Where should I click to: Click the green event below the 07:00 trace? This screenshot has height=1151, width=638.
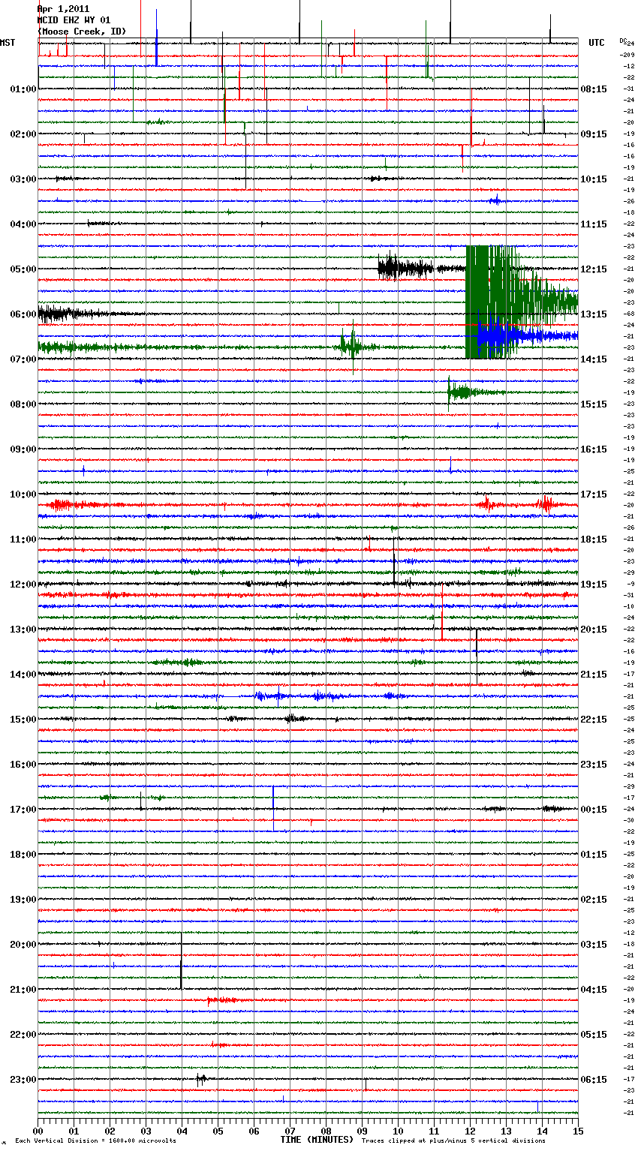coord(465,392)
